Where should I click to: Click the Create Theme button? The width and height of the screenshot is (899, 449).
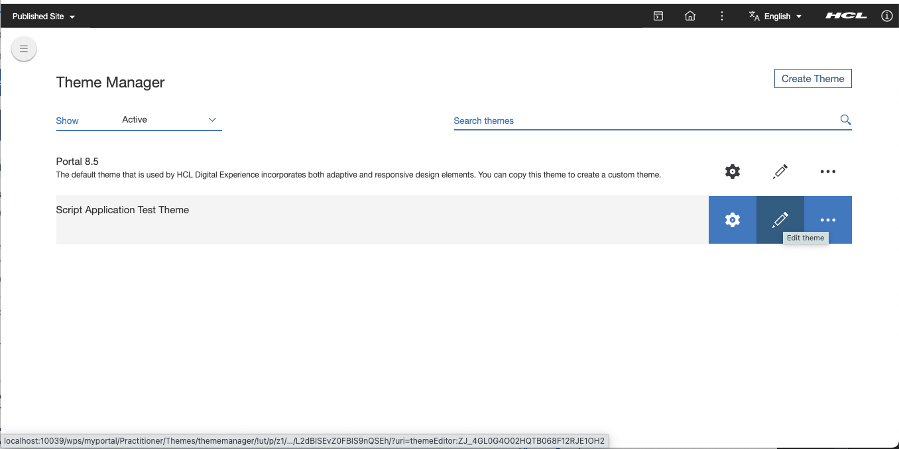coord(812,79)
